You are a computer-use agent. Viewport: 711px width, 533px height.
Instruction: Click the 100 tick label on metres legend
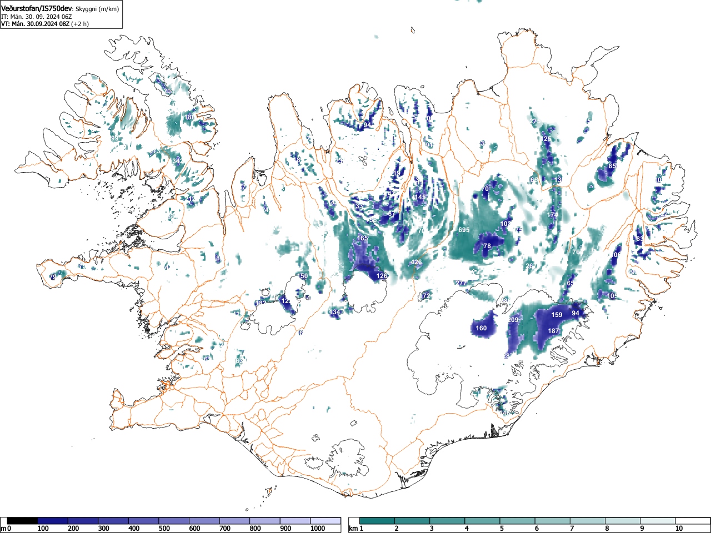click(x=43, y=529)
